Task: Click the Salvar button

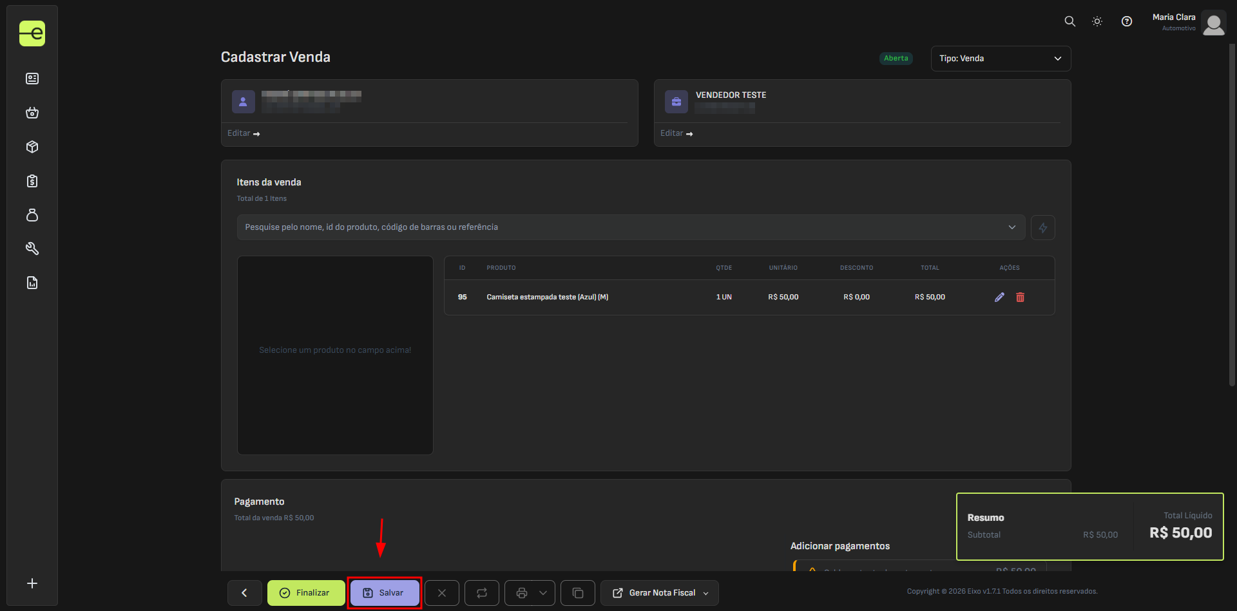Action: pos(385,593)
